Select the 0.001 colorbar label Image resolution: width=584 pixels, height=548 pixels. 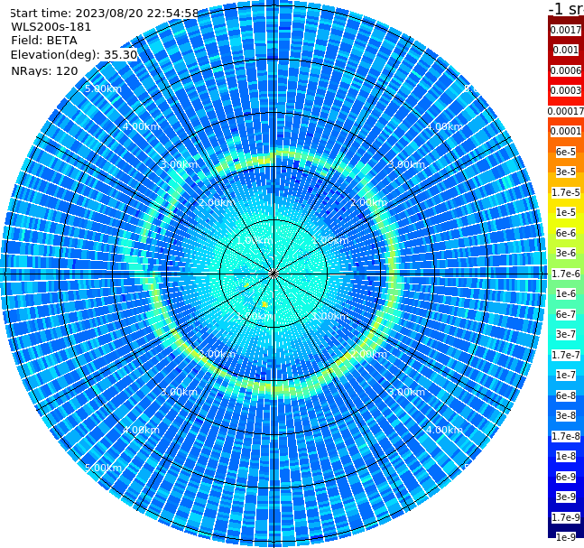tap(566, 51)
